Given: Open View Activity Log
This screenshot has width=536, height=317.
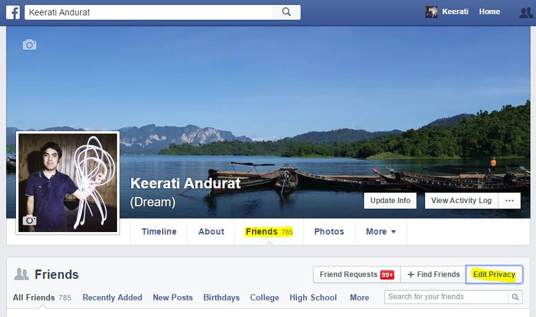Looking at the screenshot, I should [x=461, y=201].
